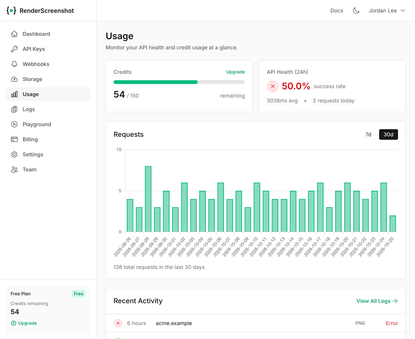Click the API Keys key icon

[x=14, y=49]
